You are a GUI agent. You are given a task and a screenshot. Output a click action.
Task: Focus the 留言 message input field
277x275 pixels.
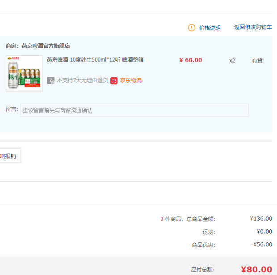(x=134, y=110)
